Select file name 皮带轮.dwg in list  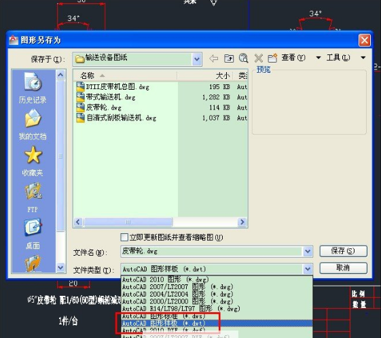(x=104, y=107)
